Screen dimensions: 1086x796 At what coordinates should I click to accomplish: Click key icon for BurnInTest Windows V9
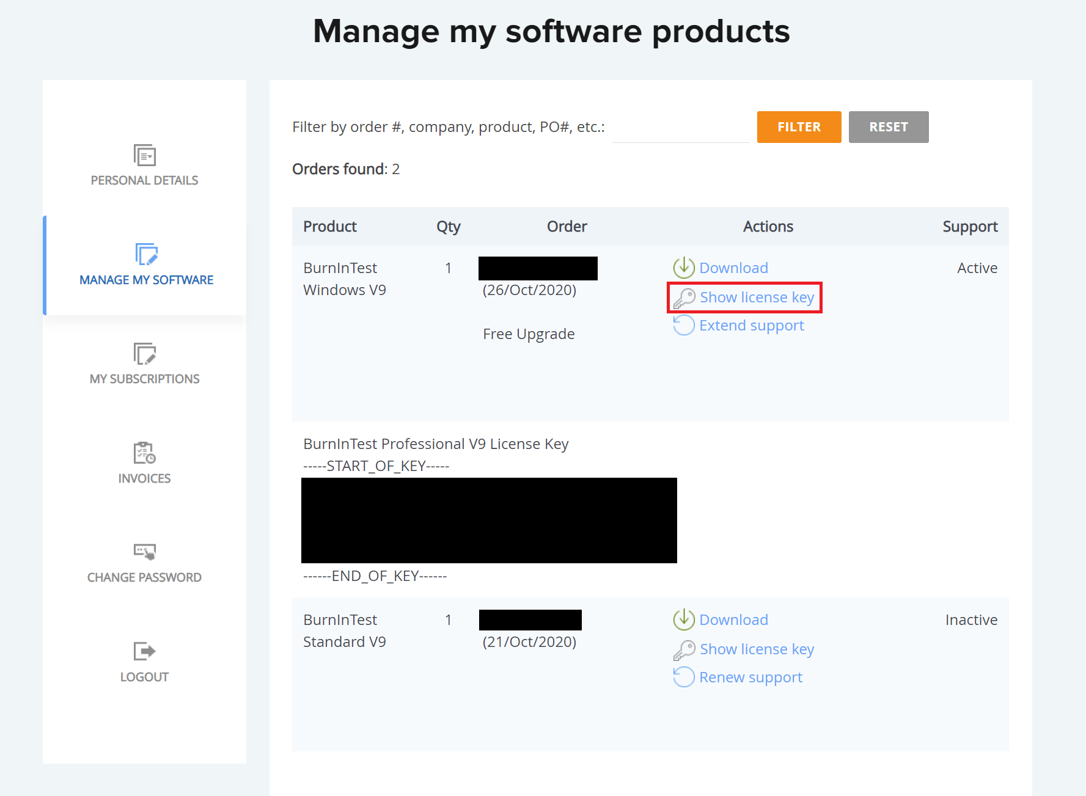click(684, 298)
